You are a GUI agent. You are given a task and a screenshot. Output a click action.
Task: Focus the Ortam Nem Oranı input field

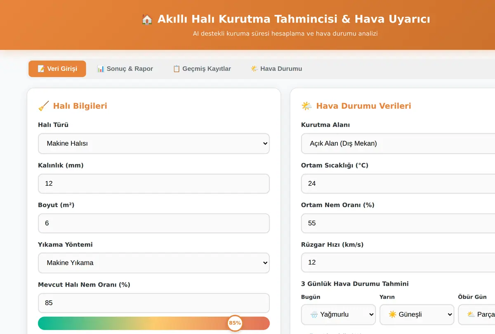[x=398, y=223]
